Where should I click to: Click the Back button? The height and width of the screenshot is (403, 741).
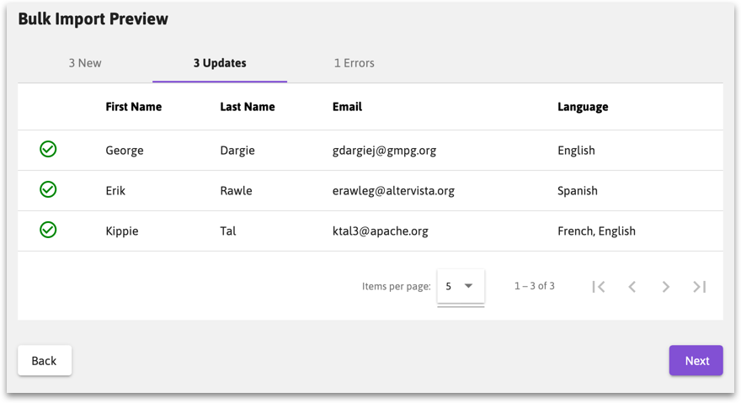coord(45,360)
